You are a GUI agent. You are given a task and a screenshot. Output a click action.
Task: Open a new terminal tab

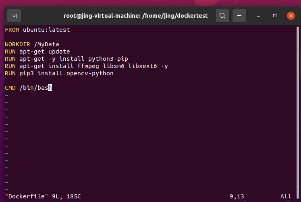15,16
